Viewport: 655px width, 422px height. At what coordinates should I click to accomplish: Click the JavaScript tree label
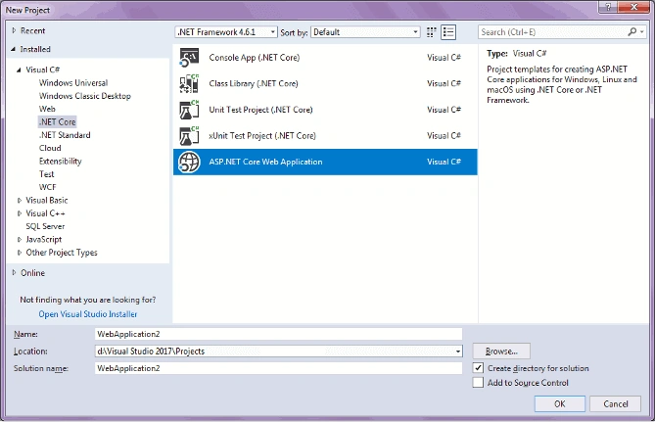43,240
